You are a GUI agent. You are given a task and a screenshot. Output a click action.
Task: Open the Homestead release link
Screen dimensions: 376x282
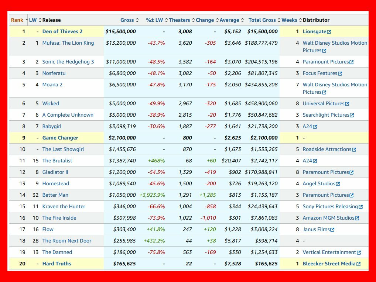tap(56, 184)
